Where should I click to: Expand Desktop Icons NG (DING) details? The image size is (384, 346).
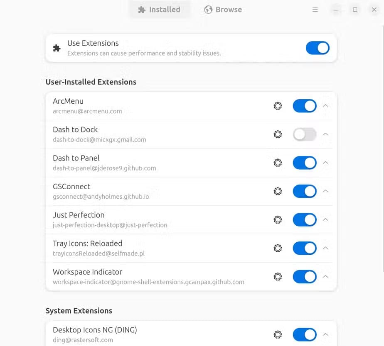click(x=326, y=334)
